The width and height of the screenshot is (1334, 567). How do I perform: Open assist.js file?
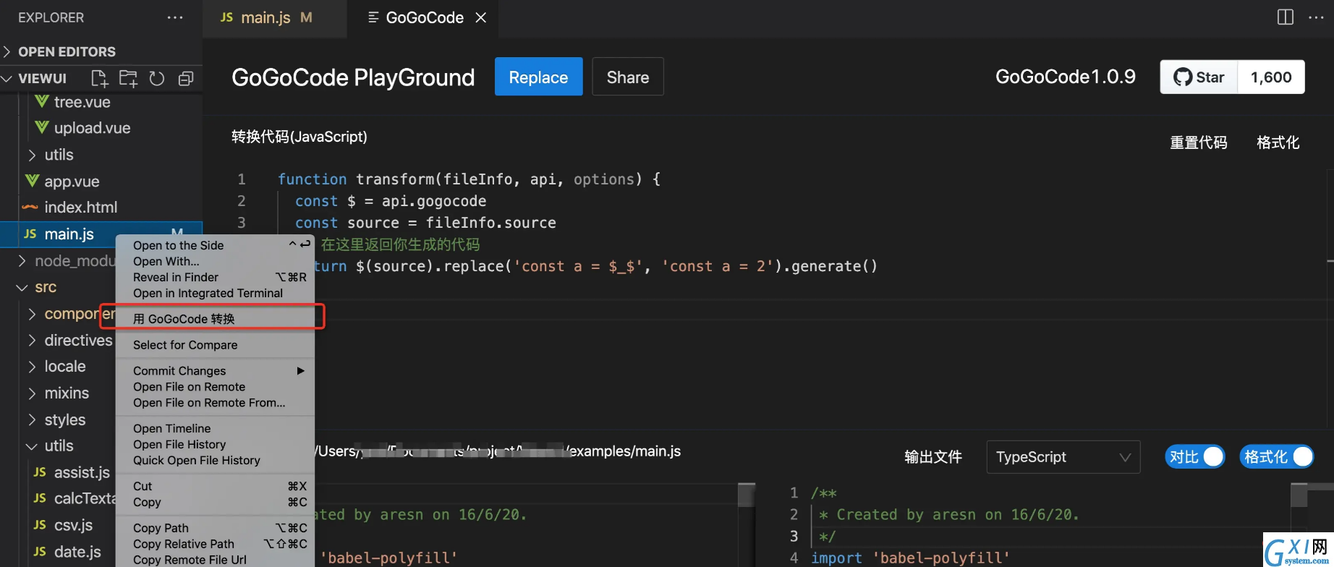pyautogui.click(x=72, y=472)
